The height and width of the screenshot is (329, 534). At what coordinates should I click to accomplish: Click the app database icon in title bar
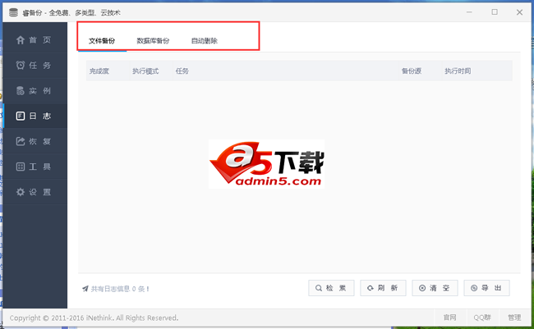[x=13, y=12]
